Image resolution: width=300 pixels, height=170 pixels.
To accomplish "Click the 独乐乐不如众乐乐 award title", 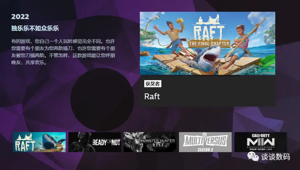I will 35,28.
